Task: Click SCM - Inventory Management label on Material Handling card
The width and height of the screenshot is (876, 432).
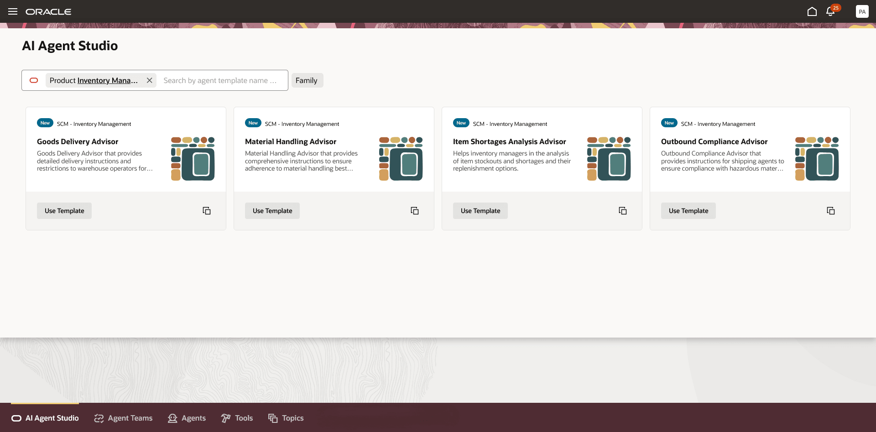Action: [x=302, y=124]
